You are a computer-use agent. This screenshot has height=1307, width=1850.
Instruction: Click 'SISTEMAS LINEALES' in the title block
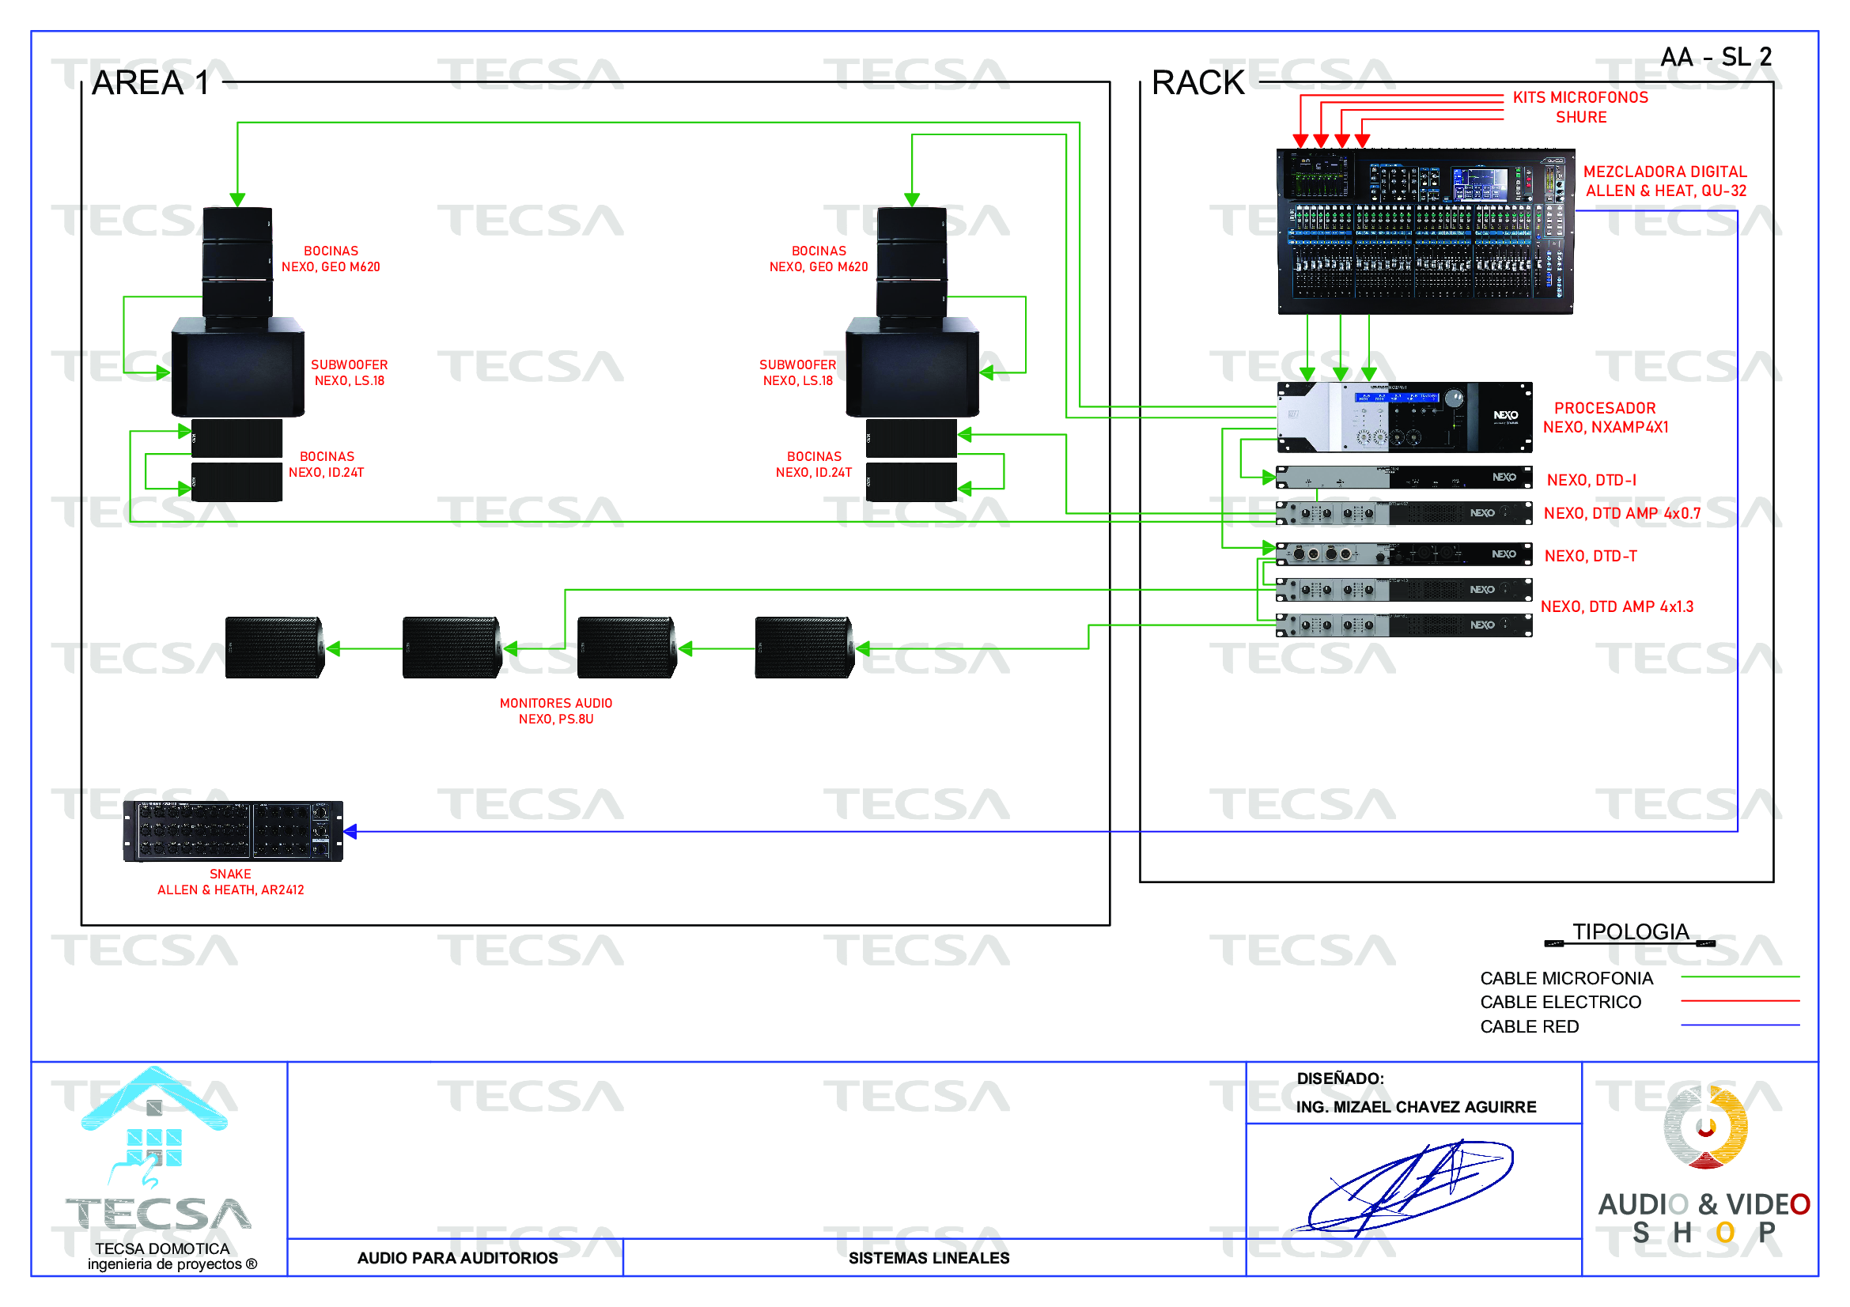pos(929,1258)
